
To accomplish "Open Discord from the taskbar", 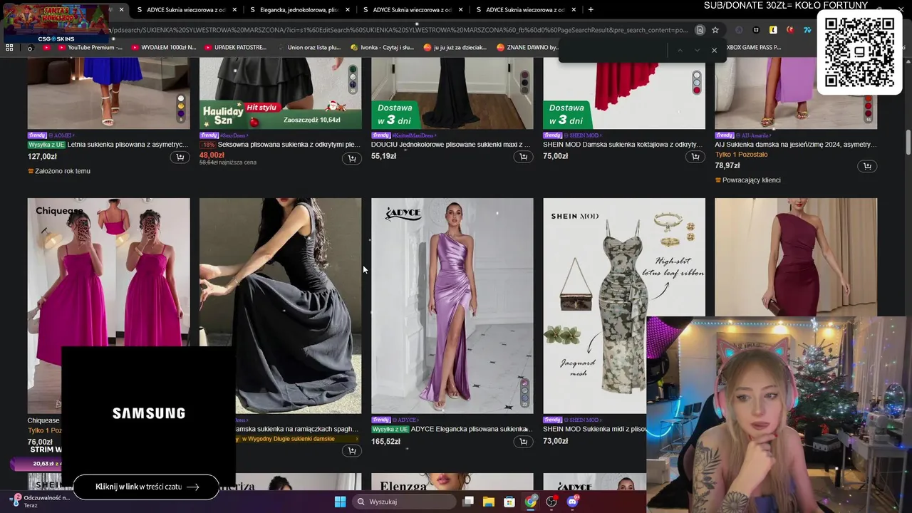I will (572, 502).
